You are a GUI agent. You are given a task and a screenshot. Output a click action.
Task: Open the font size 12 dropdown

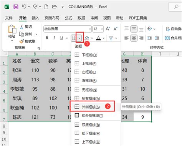pos(102,29)
